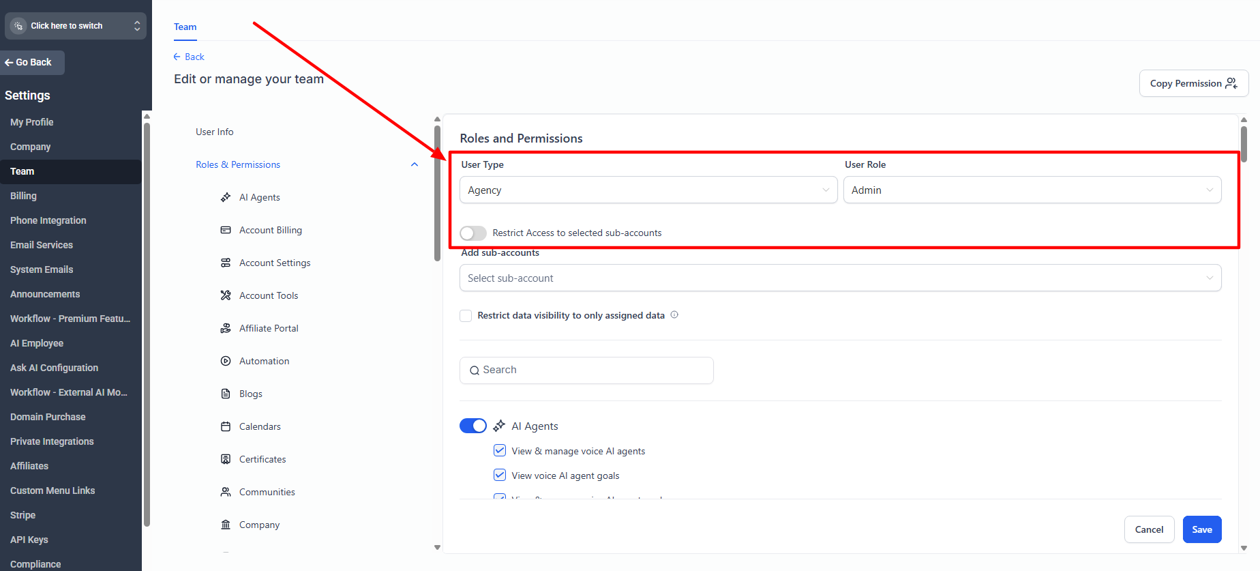Click the settings sidebar scrollbar

pyautogui.click(x=147, y=324)
